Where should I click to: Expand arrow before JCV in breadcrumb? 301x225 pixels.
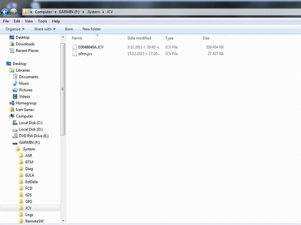pos(103,12)
